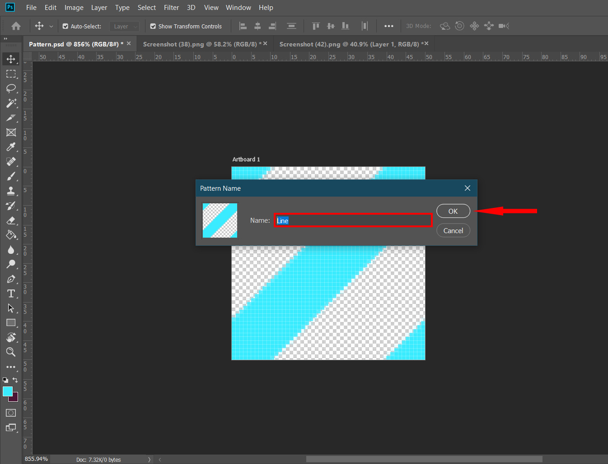Open the Filter menu

171,8
